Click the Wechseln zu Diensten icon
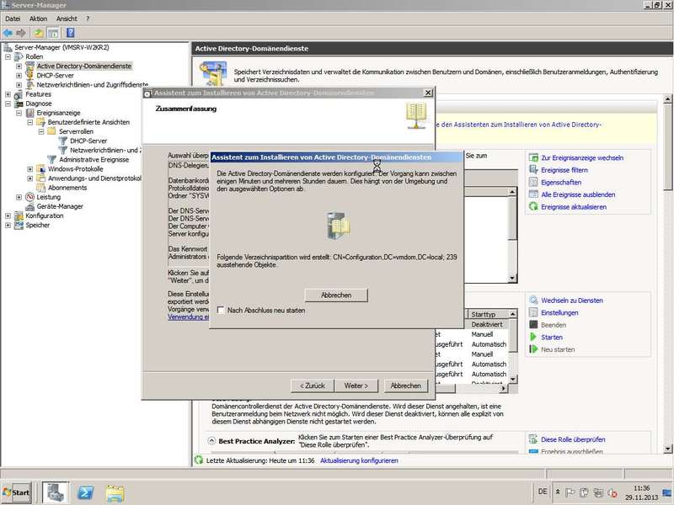 tap(533, 300)
